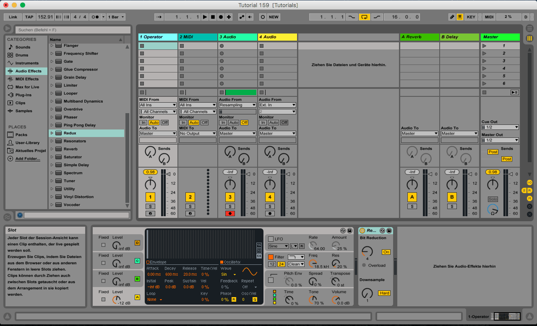The height and width of the screenshot is (326, 537).
Task: Toggle Draw Mode pencil icon
Action: click(452, 17)
